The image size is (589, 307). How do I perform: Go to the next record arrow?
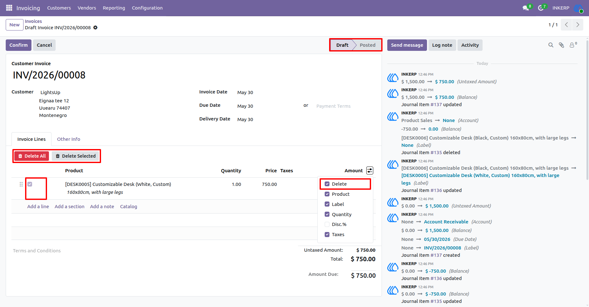(x=578, y=25)
